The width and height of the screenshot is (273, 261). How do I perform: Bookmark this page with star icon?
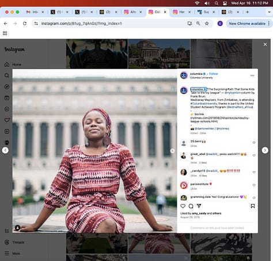point(207,24)
